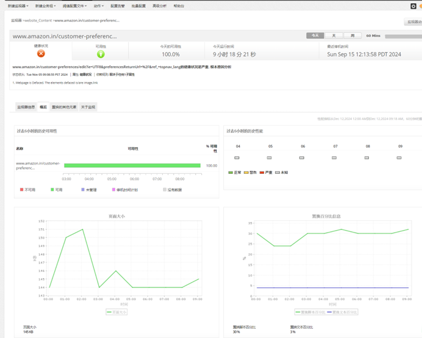Expand the 新建业务组 dropdown menu
The width and height of the screenshot is (422, 338).
coord(45,6)
